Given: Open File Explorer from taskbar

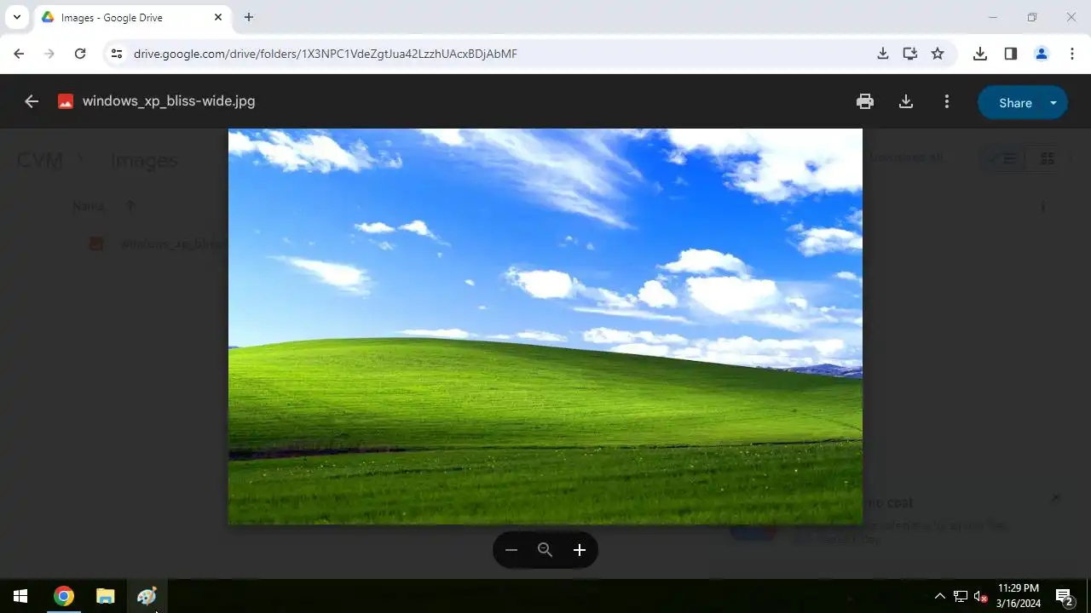Looking at the screenshot, I should (105, 596).
